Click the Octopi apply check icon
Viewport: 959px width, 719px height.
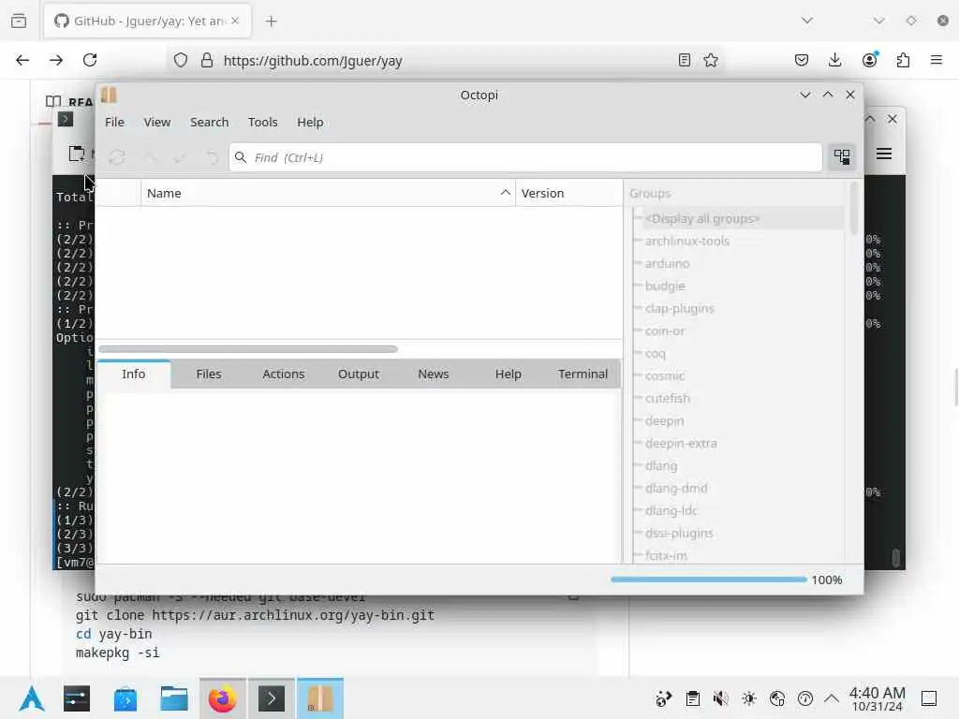pyautogui.click(x=179, y=157)
